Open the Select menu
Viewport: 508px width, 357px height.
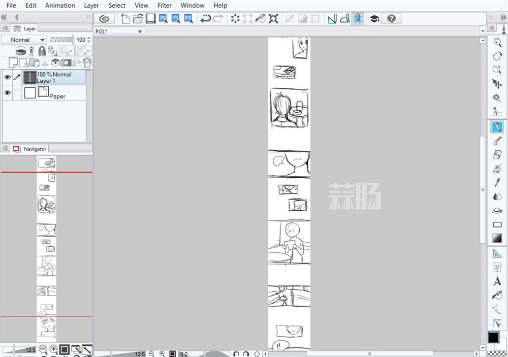[x=117, y=6]
